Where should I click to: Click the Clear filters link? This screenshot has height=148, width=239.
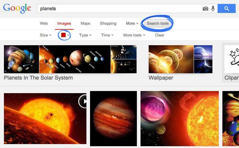coord(160,35)
